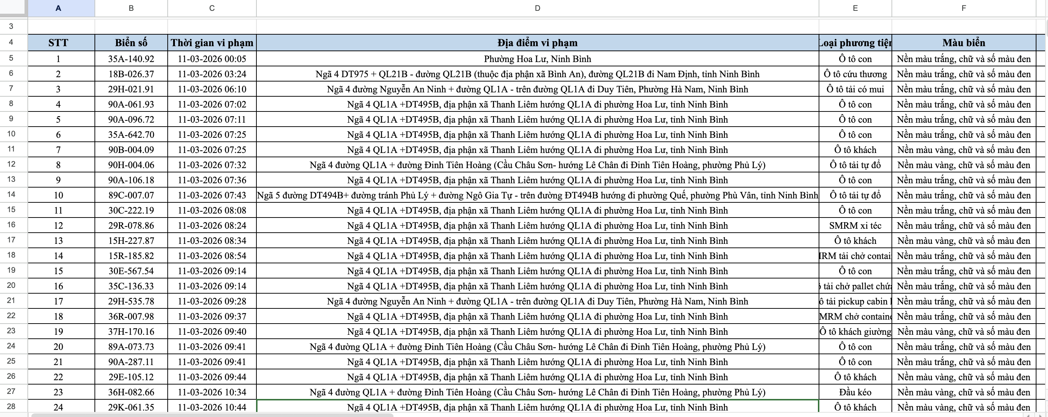The image size is (1048, 417).
Task: Select license plate cell 35A-140.92
Action: (x=131, y=59)
